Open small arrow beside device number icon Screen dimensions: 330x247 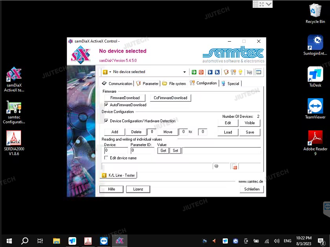pos(110,72)
